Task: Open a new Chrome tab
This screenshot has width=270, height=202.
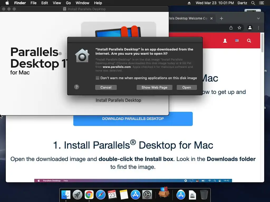Action: click(x=221, y=18)
